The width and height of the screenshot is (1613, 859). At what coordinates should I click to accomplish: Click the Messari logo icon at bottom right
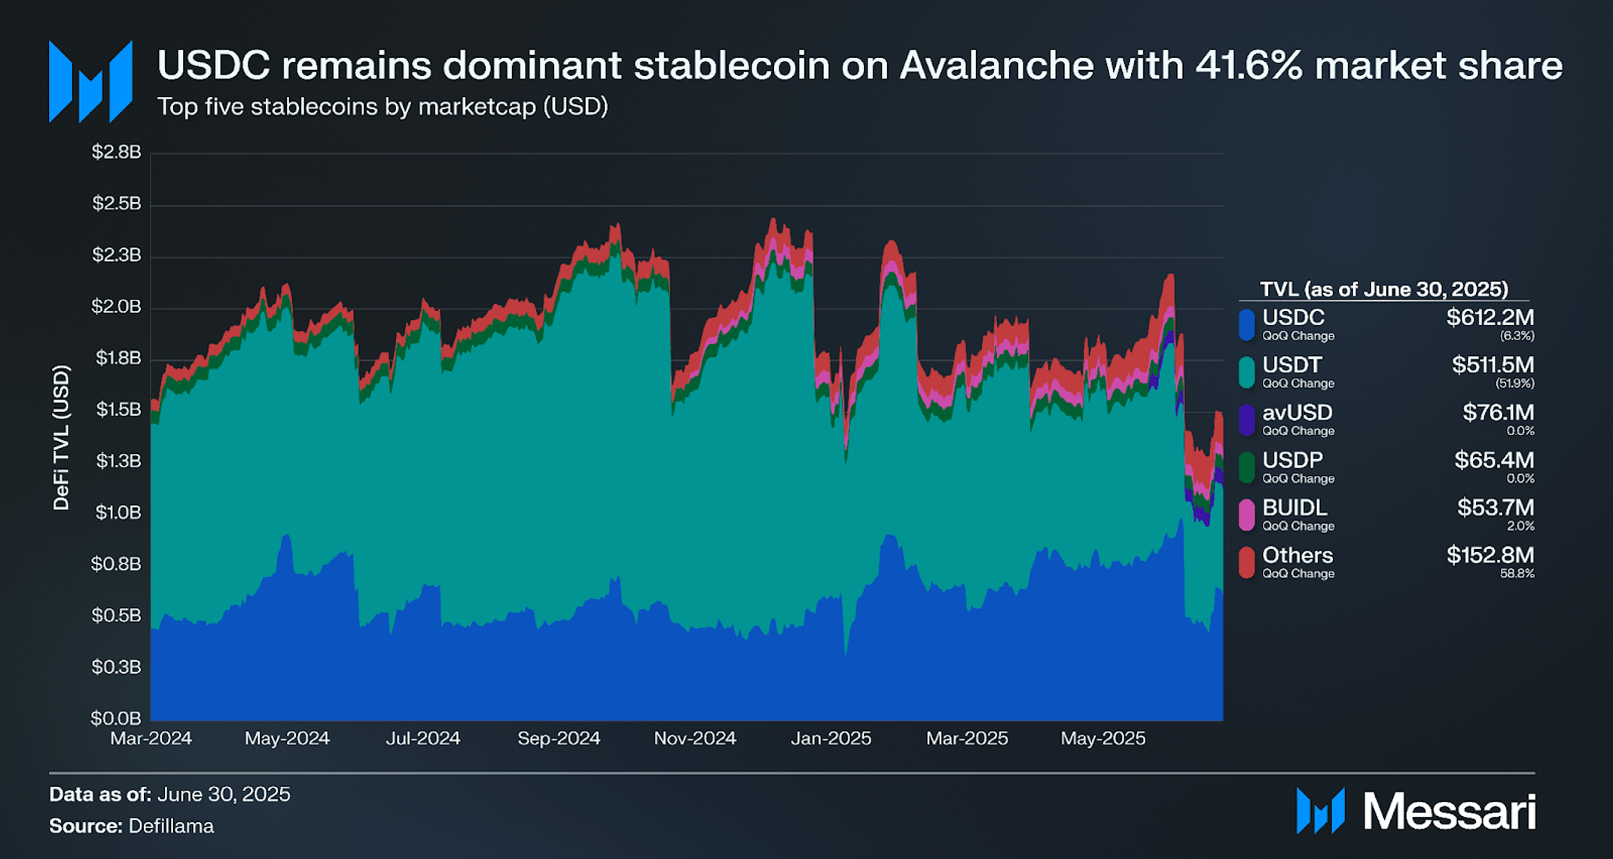click(x=1321, y=811)
